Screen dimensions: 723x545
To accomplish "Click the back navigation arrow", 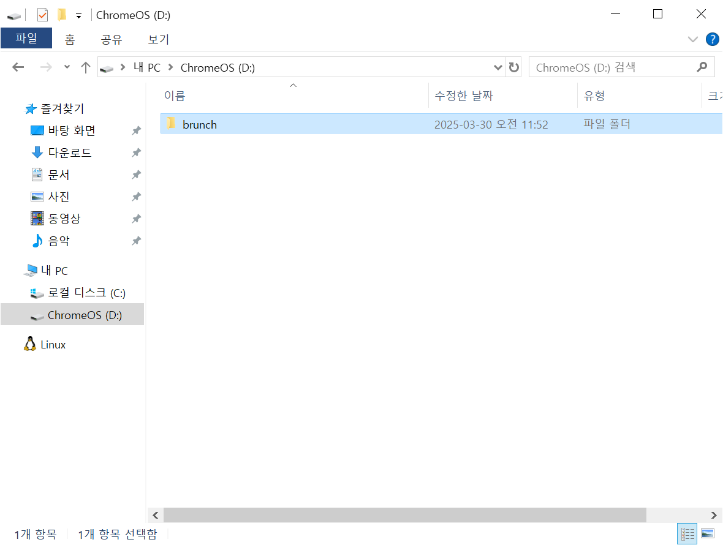I will [18, 67].
